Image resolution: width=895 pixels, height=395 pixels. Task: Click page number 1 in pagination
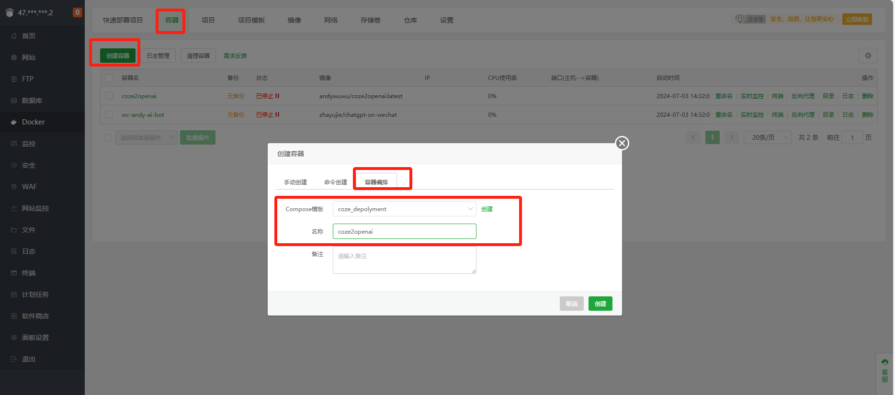click(713, 137)
